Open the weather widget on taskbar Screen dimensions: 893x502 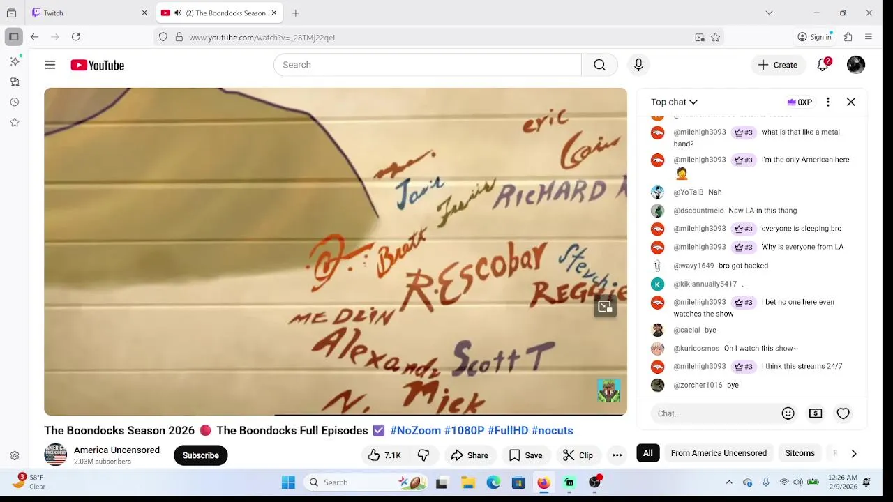[x=29, y=482]
